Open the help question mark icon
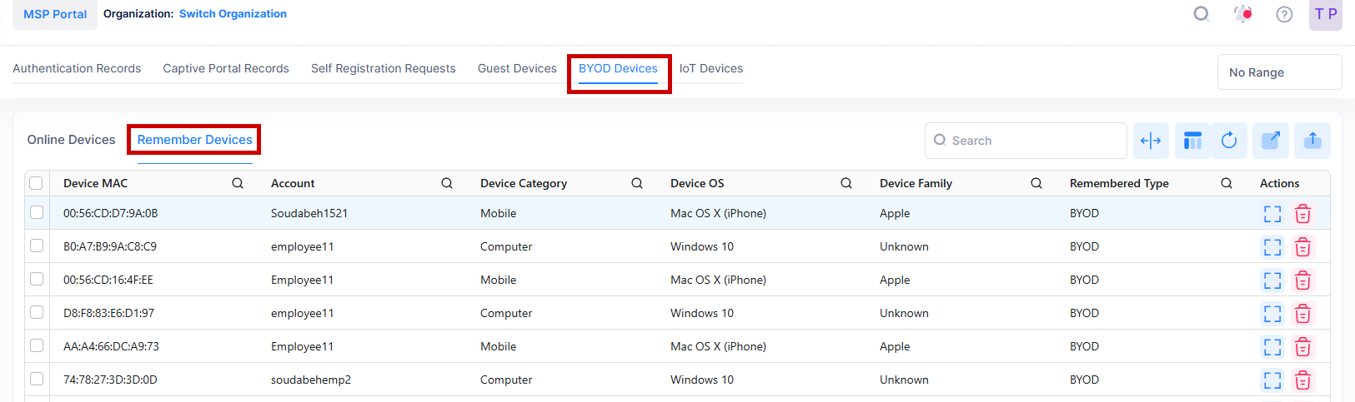This screenshot has height=402, width=1355. coord(1284,14)
